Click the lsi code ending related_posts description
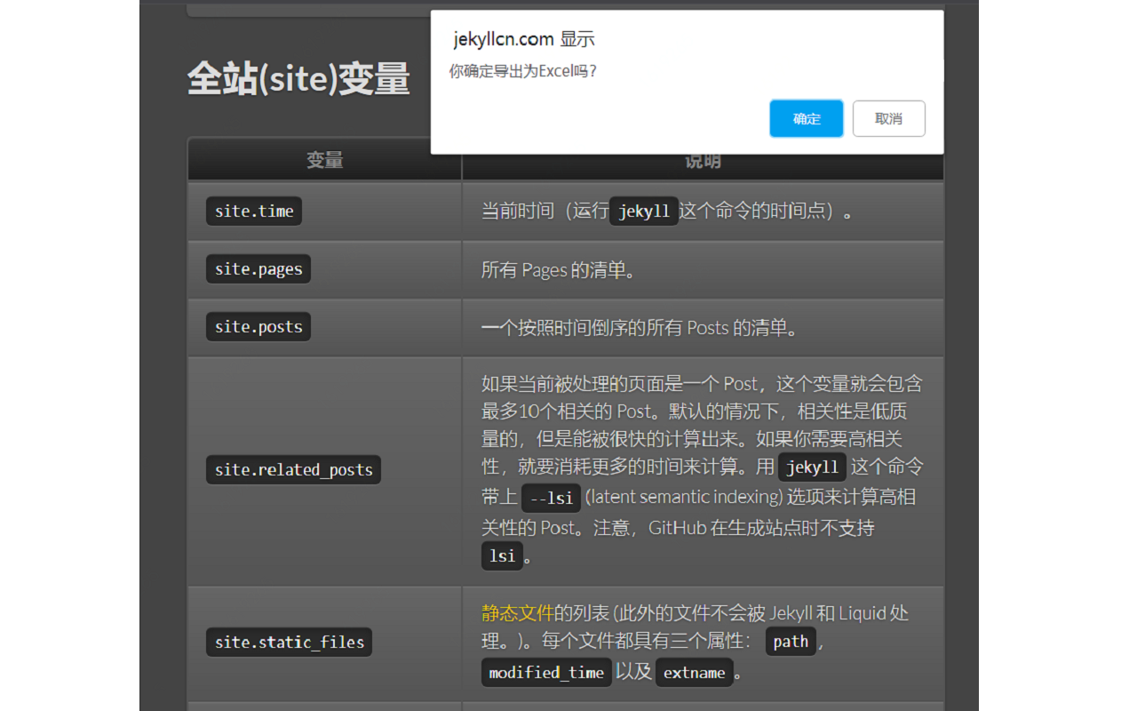The image size is (1137, 711). [x=502, y=555]
